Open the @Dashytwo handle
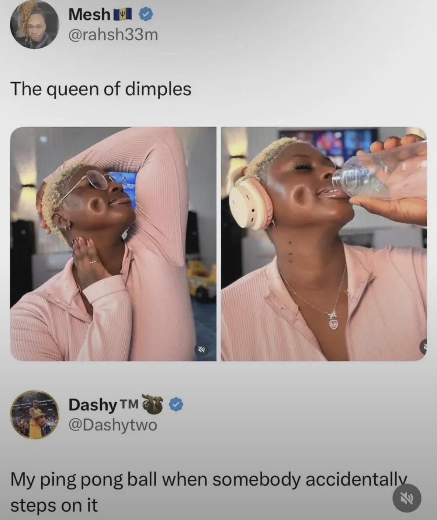Viewport: 437px width, 520px height. click(x=113, y=424)
